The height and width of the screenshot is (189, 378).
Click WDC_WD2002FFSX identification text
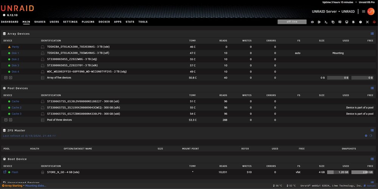pos(87,72)
